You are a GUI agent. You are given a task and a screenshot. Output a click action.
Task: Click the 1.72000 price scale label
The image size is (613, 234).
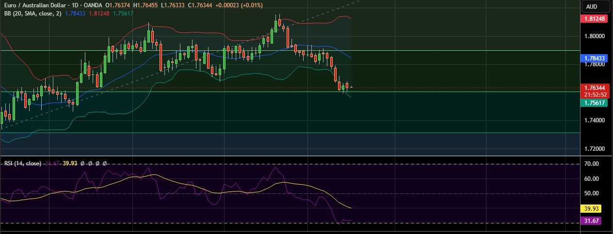(x=594, y=148)
